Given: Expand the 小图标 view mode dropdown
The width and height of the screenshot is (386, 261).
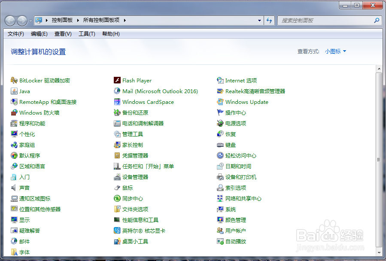Looking at the screenshot, I should pyautogui.click(x=335, y=51).
